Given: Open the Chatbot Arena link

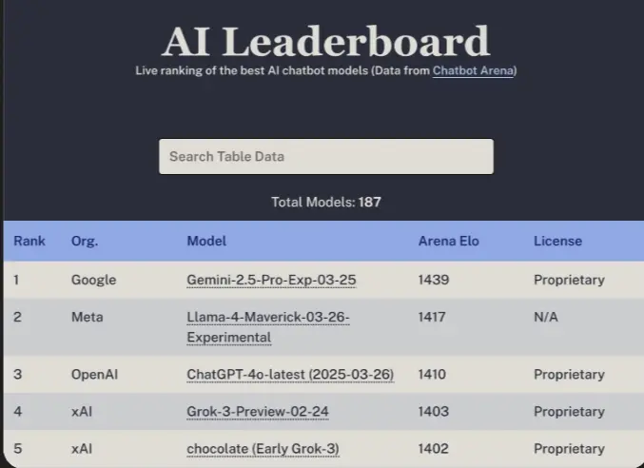Looking at the screenshot, I should point(473,70).
